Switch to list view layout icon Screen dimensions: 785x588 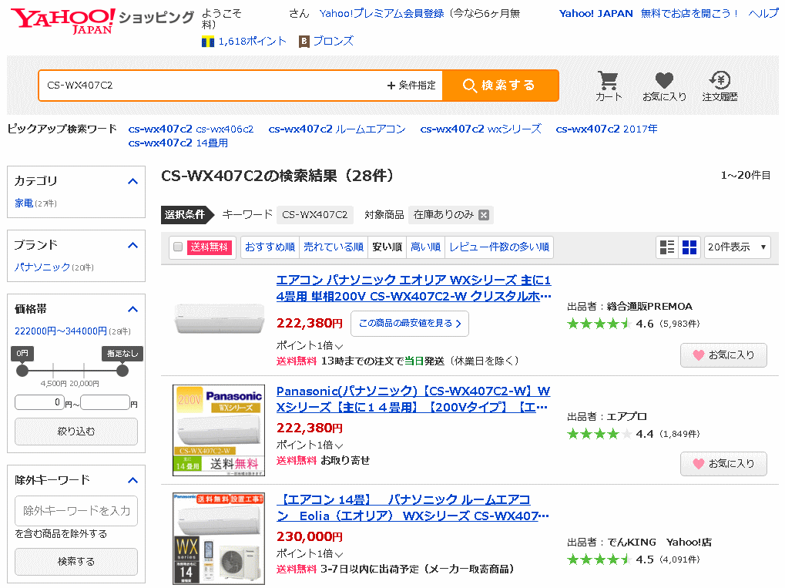[x=667, y=247]
